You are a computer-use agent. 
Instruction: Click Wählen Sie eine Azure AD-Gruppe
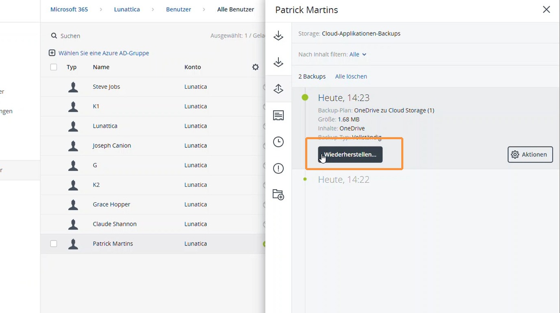tap(104, 53)
